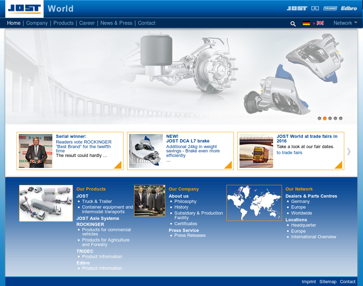Click Our Products heading
Screen dimensions: 363x286
(x=91, y=189)
